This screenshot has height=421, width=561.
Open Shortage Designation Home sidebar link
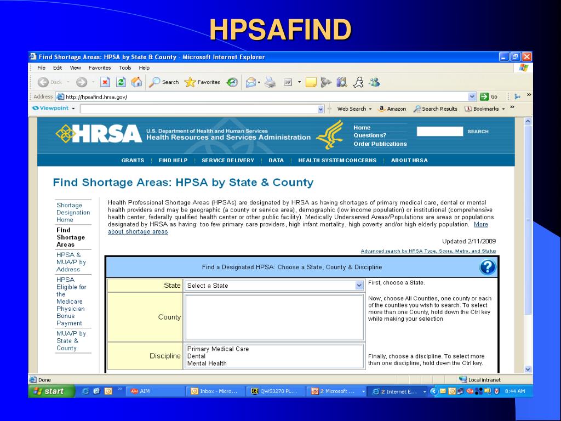73,212
